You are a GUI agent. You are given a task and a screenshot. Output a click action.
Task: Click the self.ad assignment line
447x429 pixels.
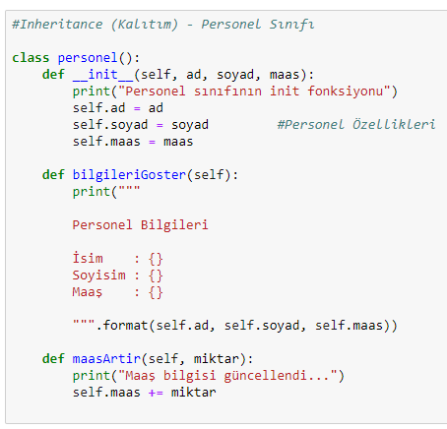[118, 108]
